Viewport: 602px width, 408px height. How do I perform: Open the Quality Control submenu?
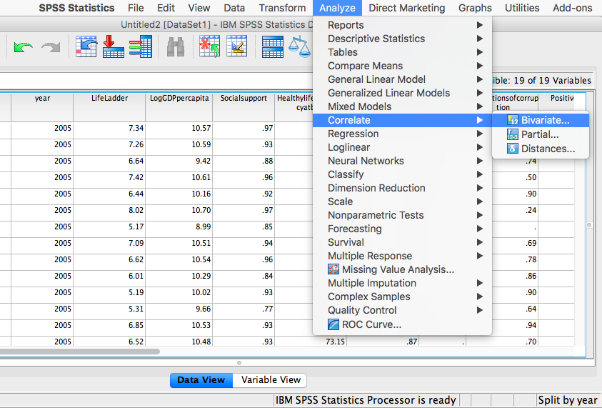tap(402, 310)
